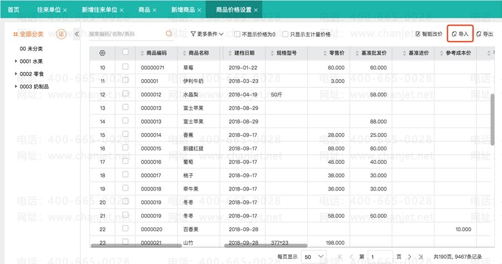502x264 pixels.
Task: Open the table column settings gear icon
Action: (103, 53)
